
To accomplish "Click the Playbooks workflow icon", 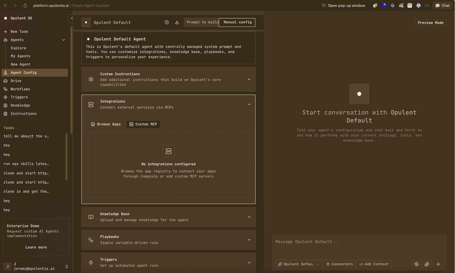I will (91, 240).
